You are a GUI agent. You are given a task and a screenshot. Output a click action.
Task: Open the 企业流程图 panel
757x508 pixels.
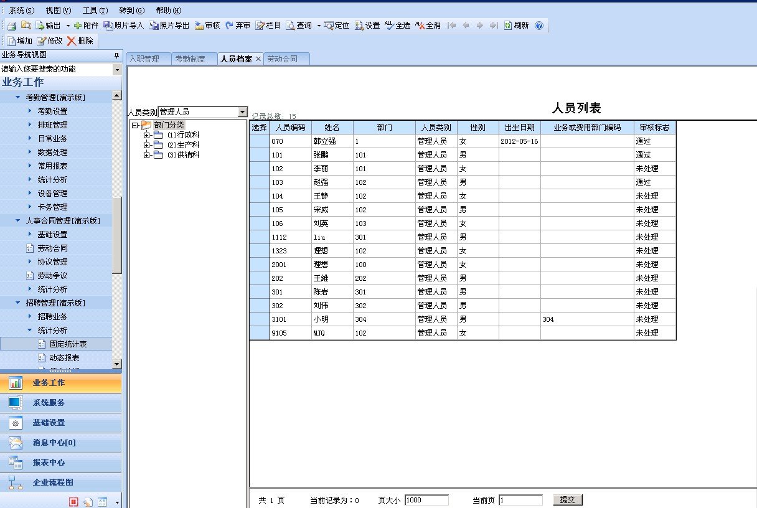(61, 482)
